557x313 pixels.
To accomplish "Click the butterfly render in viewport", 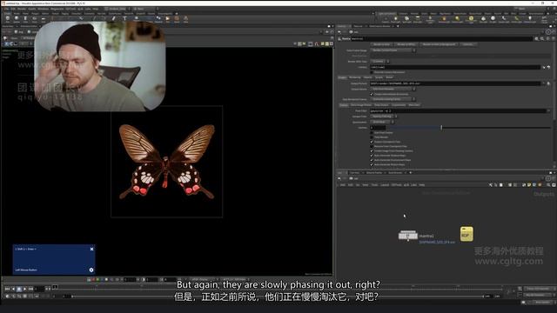I will pos(166,162).
